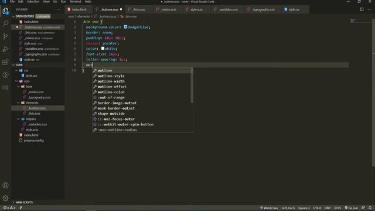Viewport: 375px width, 211px height.
Task: Open _lists.scss under elements folder
Action: pos(34,114)
